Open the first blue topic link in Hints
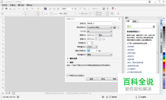 131,47
